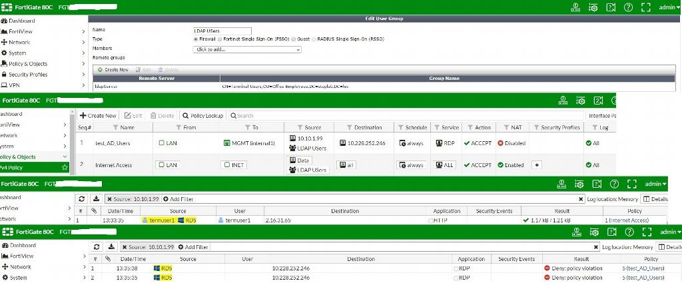Viewport: 682px width, 285px height.
Task: Click attachment paperclip column header in bottom log view
Action: point(107,259)
